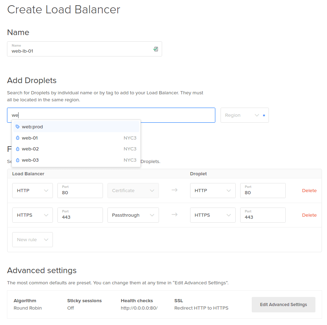Click the green checkmark icon in Name field

(x=156, y=49)
